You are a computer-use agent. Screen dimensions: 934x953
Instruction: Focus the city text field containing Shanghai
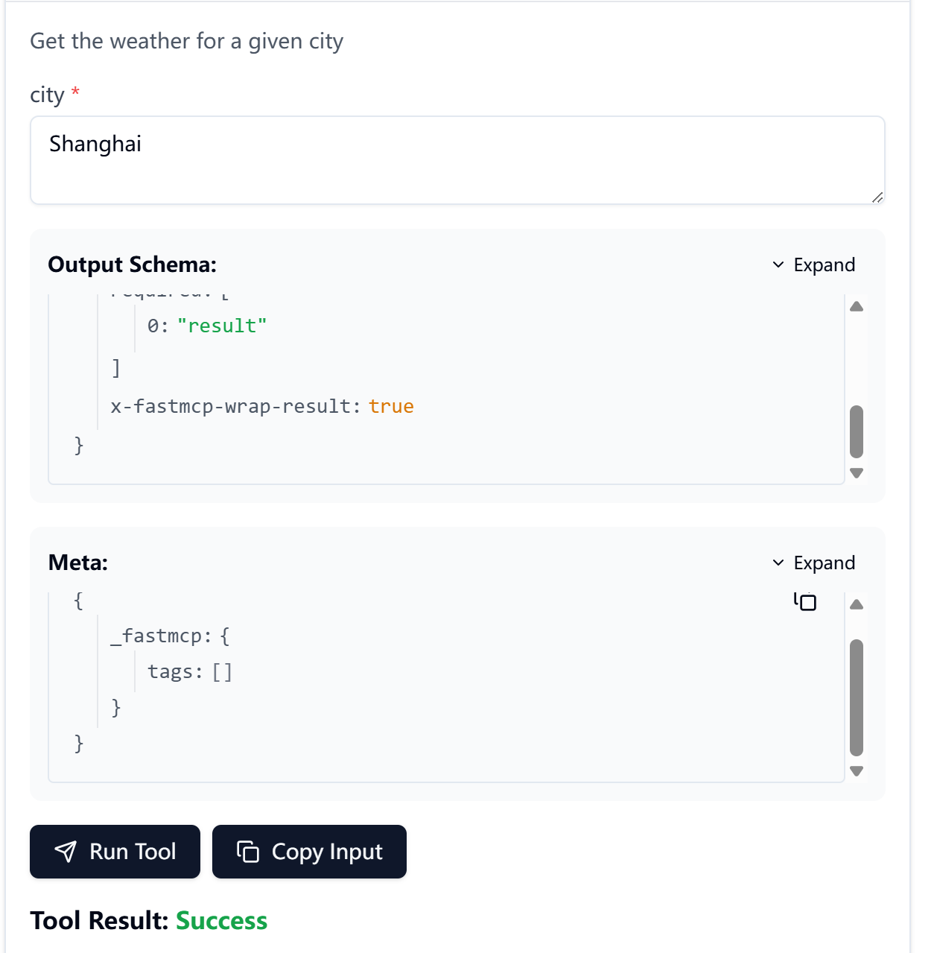coord(457,160)
